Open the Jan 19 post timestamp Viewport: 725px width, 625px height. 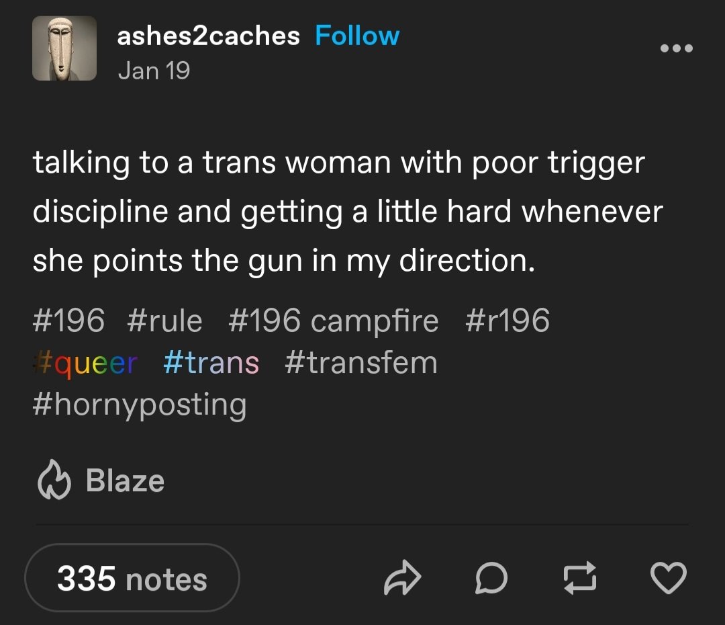pos(154,71)
